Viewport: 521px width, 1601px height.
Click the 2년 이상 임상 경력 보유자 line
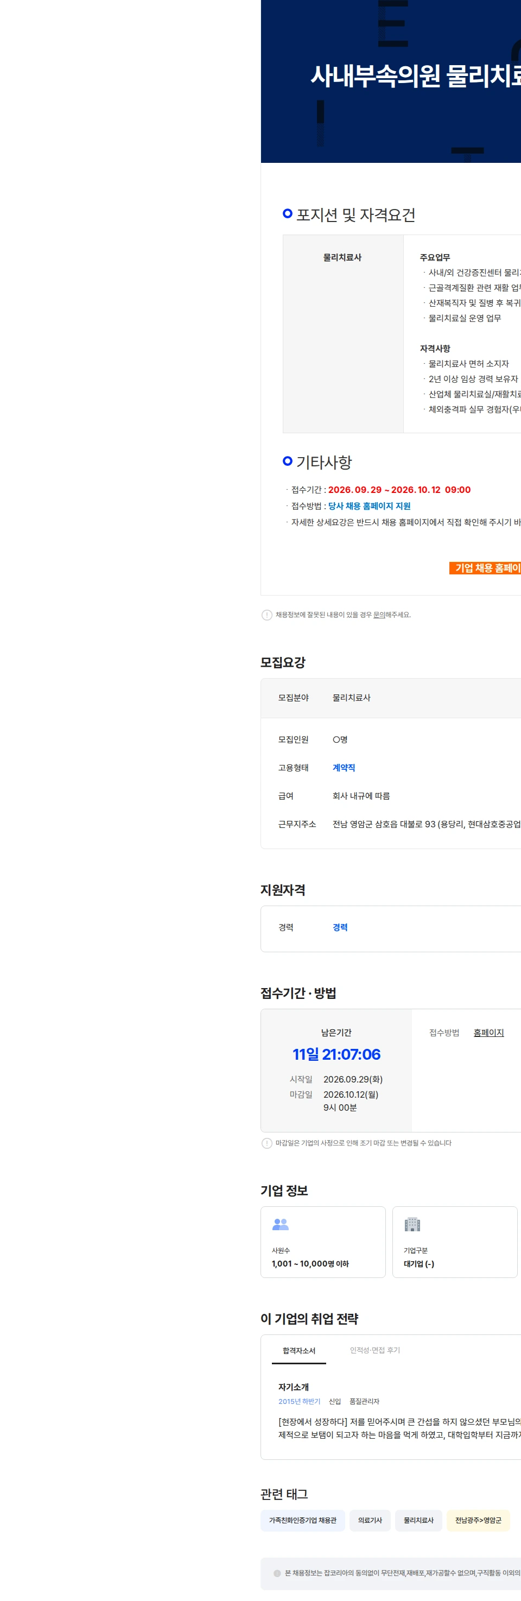[473, 378]
